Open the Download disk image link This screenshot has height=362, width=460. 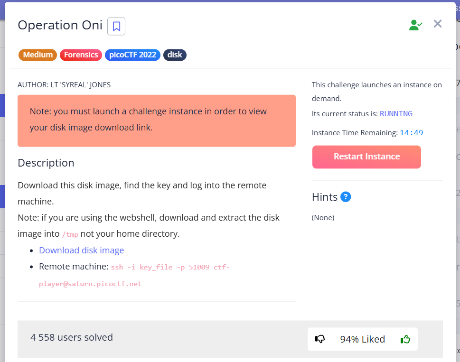(x=81, y=250)
